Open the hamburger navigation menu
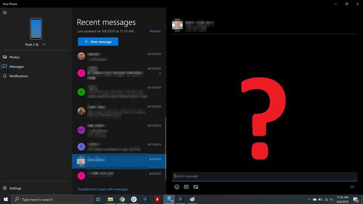 (5, 13)
